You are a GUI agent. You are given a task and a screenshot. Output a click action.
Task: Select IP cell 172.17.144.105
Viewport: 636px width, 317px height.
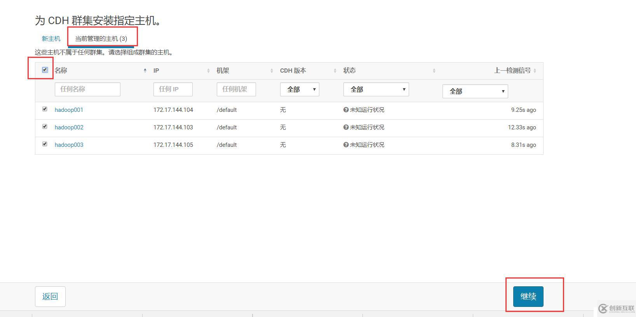pyautogui.click(x=173, y=145)
